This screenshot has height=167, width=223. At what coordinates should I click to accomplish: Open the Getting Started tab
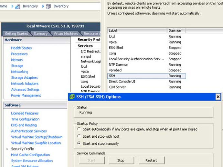coord(16,34)
